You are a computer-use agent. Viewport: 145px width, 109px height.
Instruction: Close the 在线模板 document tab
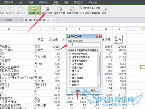click(x=22, y=20)
